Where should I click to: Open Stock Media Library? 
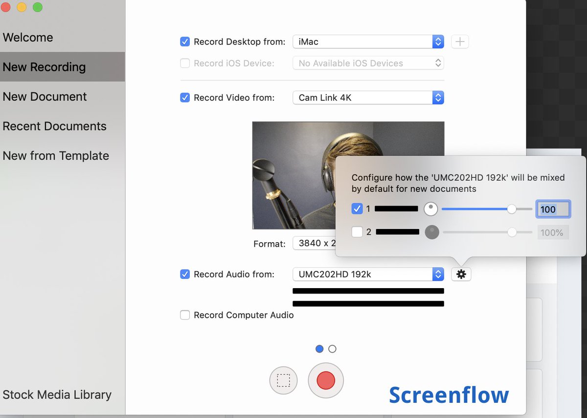pos(57,395)
